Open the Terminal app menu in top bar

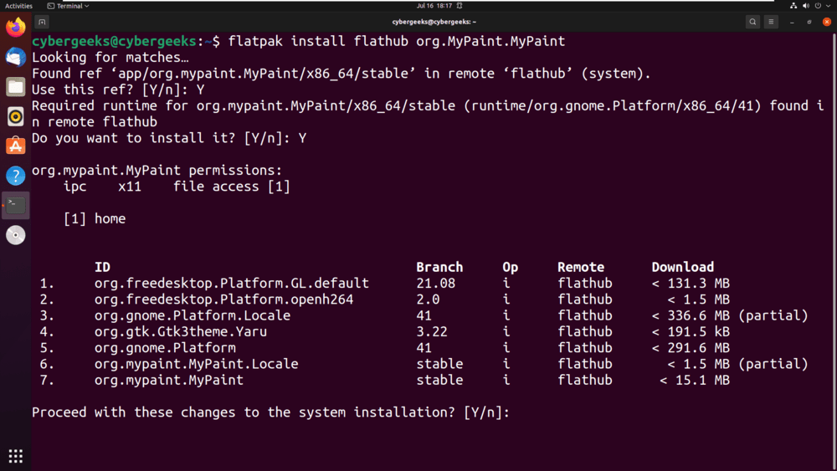click(69, 6)
